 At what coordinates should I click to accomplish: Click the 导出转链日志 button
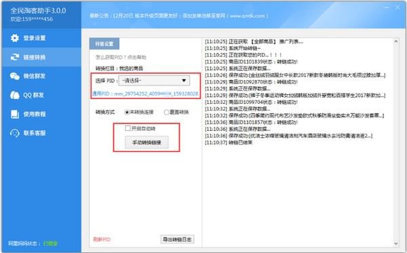177,239
